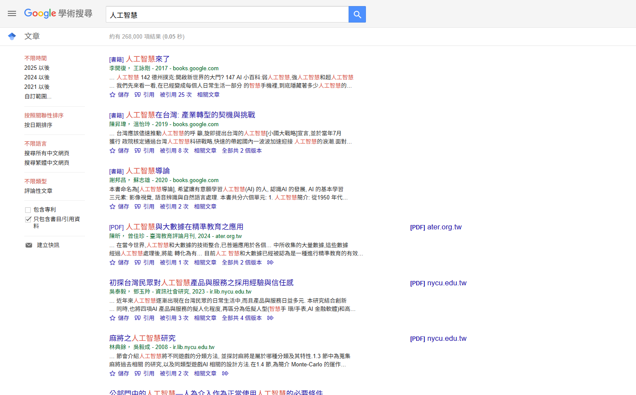Viewport: 636px width, 395px height.
Task: Enable the 包含專利 checkbox
Action: pyautogui.click(x=28, y=209)
